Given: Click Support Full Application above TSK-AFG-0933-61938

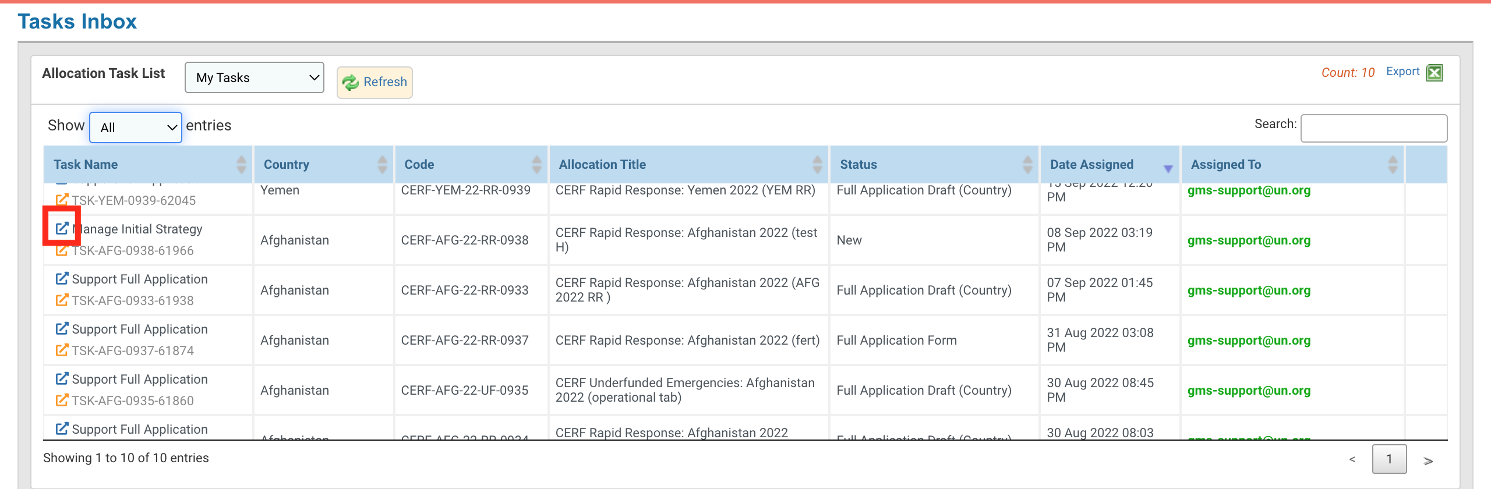Looking at the screenshot, I should point(140,279).
